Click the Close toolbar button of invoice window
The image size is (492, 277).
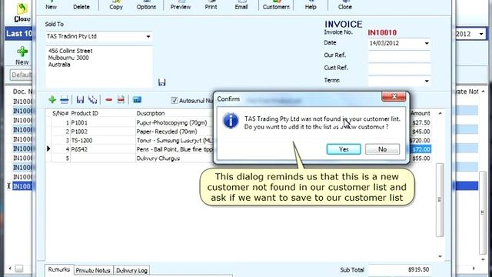tap(345, 5)
